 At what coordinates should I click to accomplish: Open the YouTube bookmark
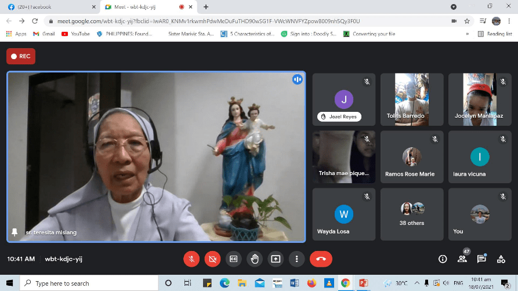point(76,34)
